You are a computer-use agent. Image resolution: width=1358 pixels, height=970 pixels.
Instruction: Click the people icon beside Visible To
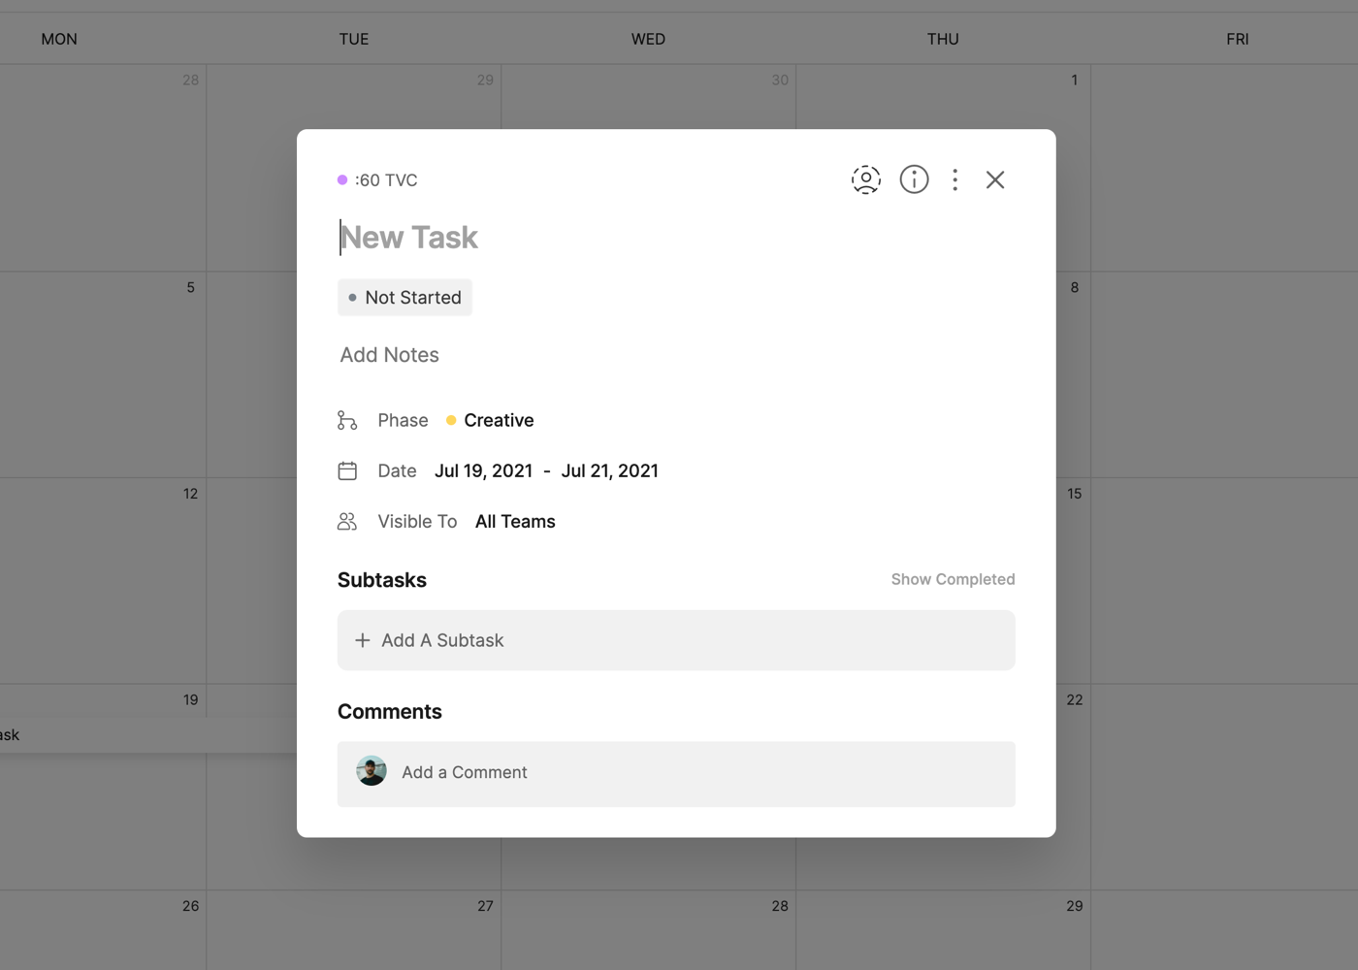tap(347, 522)
